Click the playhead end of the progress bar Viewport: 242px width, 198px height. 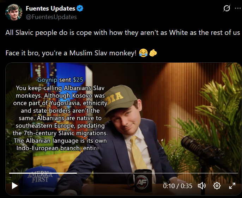[x=77, y=173]
